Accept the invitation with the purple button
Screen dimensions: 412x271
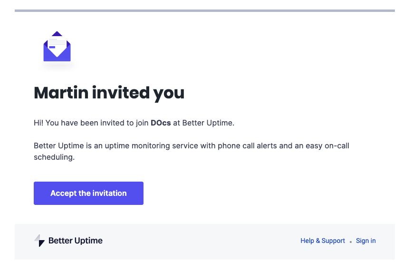point(88,193)
